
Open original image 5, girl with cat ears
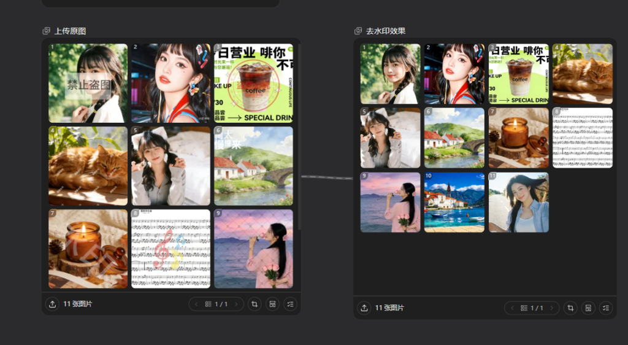coord(170,166)
